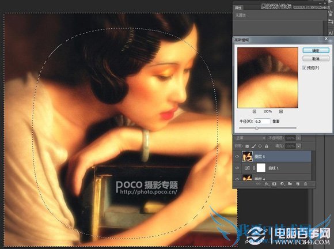Cancel the Gaussian Blur via 取消 button

(x=316, y=59)
